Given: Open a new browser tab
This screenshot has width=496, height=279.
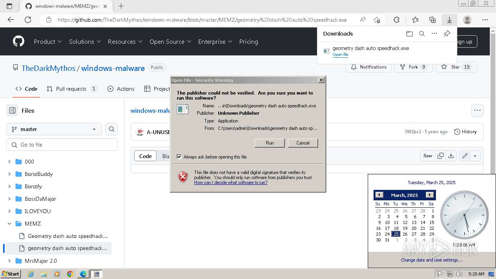Looking at the screenshot, I should [x=121, y=6].
